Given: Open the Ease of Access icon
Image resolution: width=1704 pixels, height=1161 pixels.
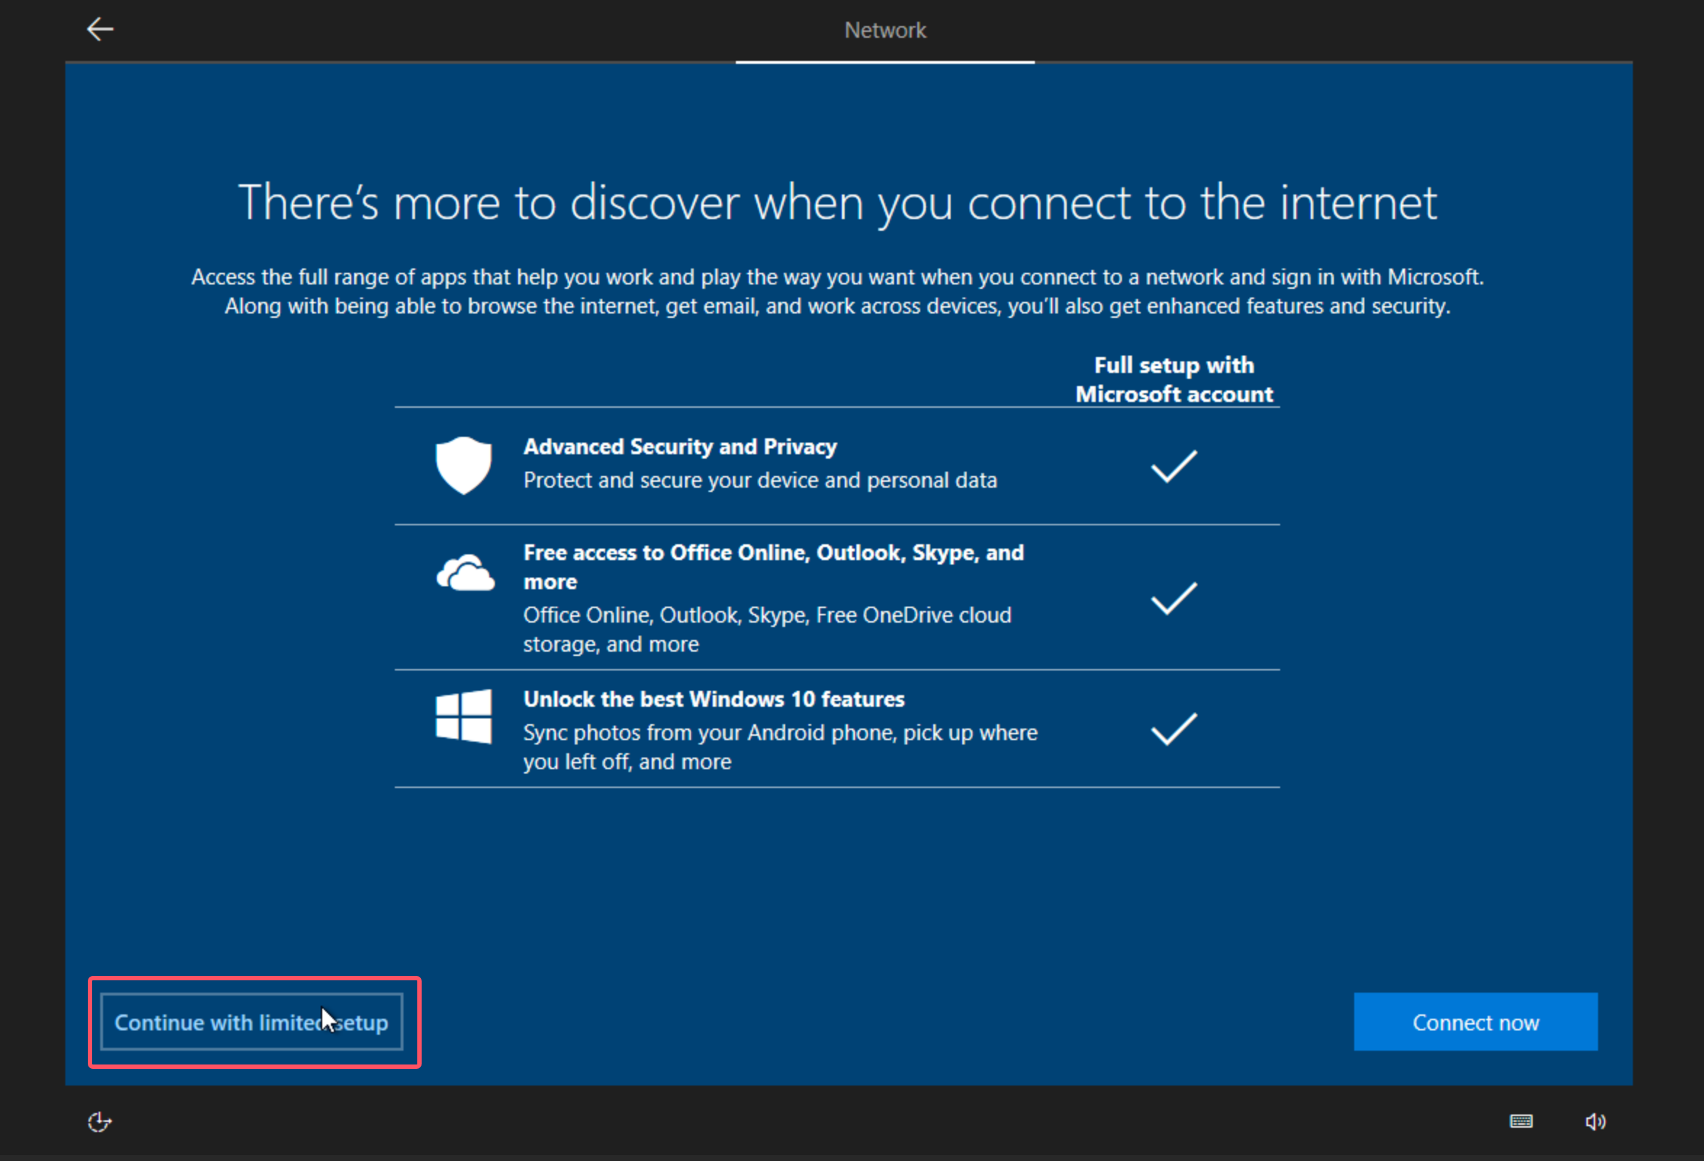Looking at the screenshot, I should click(x=99, y=1121).
